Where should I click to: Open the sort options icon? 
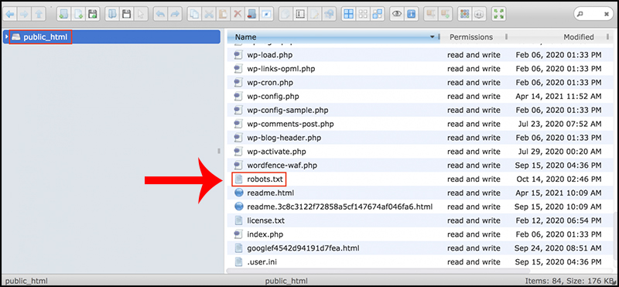(x=479, y=15)
